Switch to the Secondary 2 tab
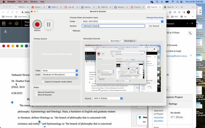 tap(130, 41)
